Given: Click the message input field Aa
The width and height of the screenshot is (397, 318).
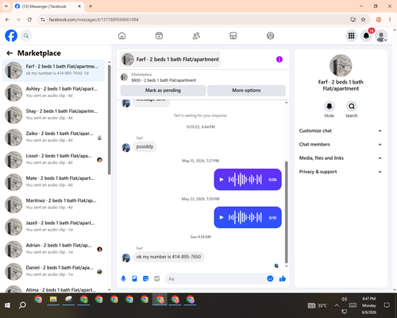Looking at the screenshot, I should tap(216, 279).
